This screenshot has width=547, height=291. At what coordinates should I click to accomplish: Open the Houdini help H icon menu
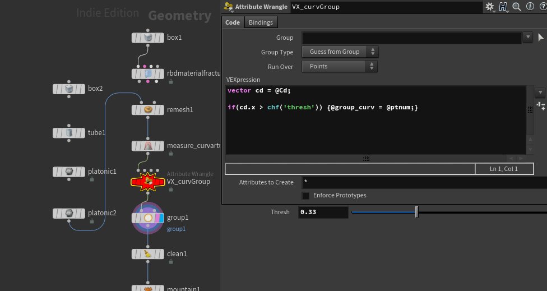point(503,7)
